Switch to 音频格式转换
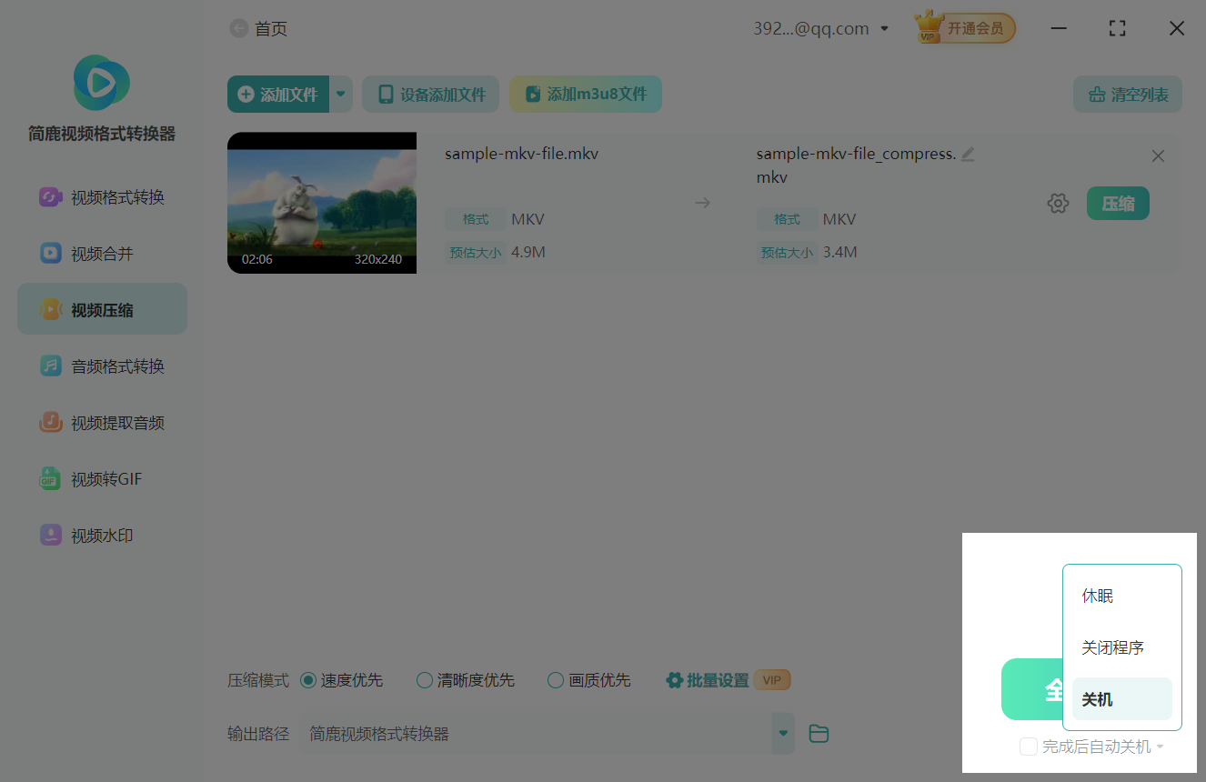 tap(102, 366)
